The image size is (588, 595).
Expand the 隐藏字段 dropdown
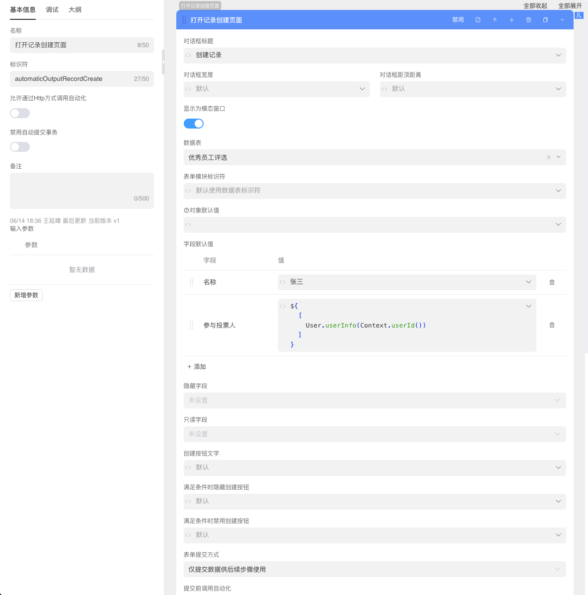374,400
